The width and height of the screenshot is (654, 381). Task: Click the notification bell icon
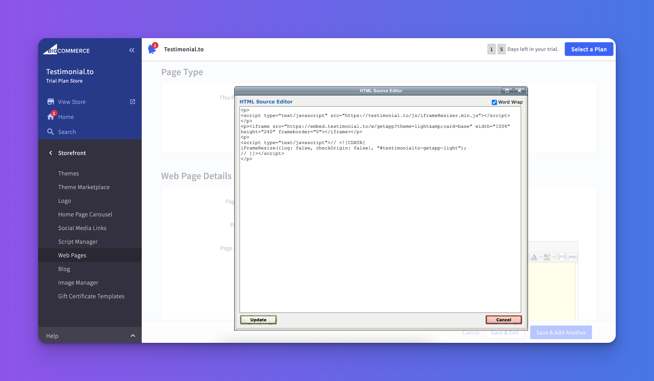point(152,49)
